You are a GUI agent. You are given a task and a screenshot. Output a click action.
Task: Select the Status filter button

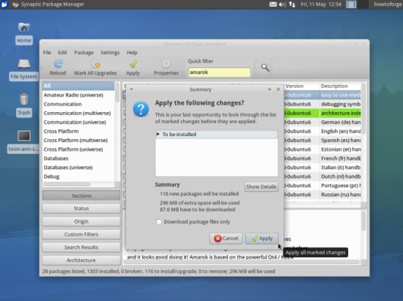tap(81, 208)
